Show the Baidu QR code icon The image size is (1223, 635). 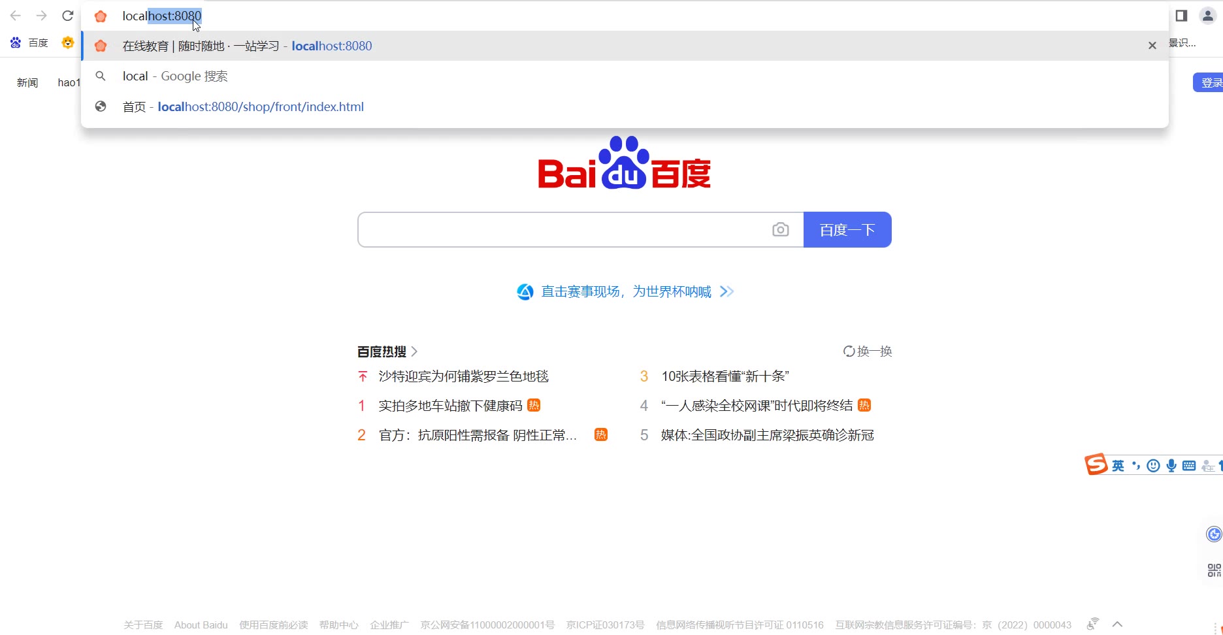(x=1215, y=570)
